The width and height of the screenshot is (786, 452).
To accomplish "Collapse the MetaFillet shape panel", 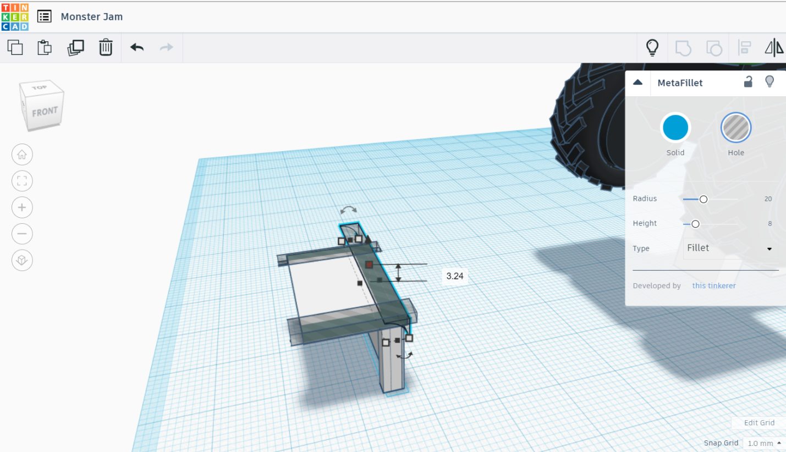I will (638, 82).
